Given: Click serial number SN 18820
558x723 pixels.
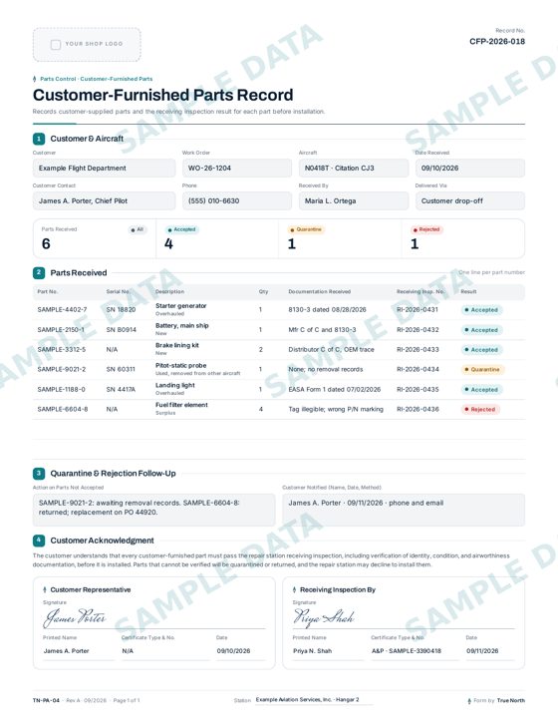Looking at the screenshot, I should [121, 310].
